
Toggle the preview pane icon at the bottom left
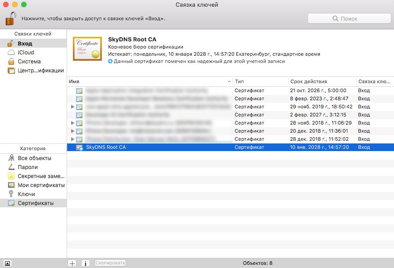coord(8,263)
